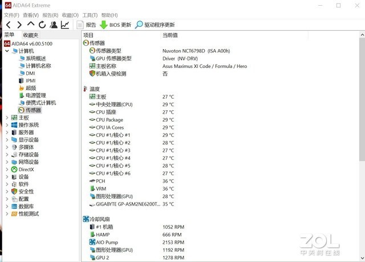Open the 报告 report button
The width and height of the screenshot is (365, 262).
(x=86, y=25)
